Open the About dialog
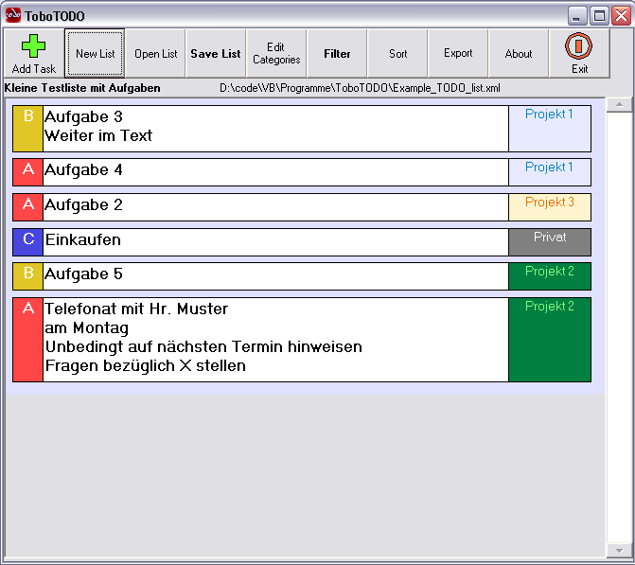Screen dimensions: 635x565 click(x=519, y=54)
